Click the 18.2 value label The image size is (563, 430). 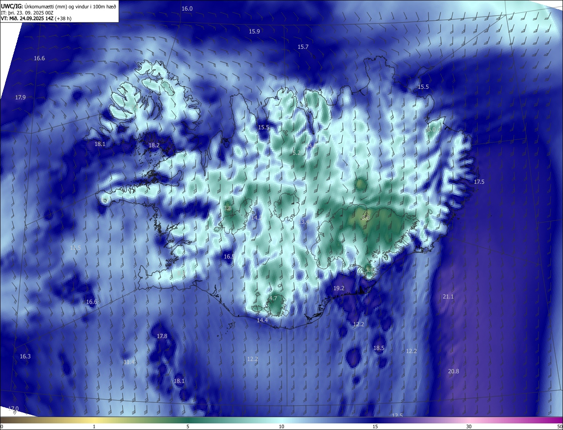(x=154, y=145)
